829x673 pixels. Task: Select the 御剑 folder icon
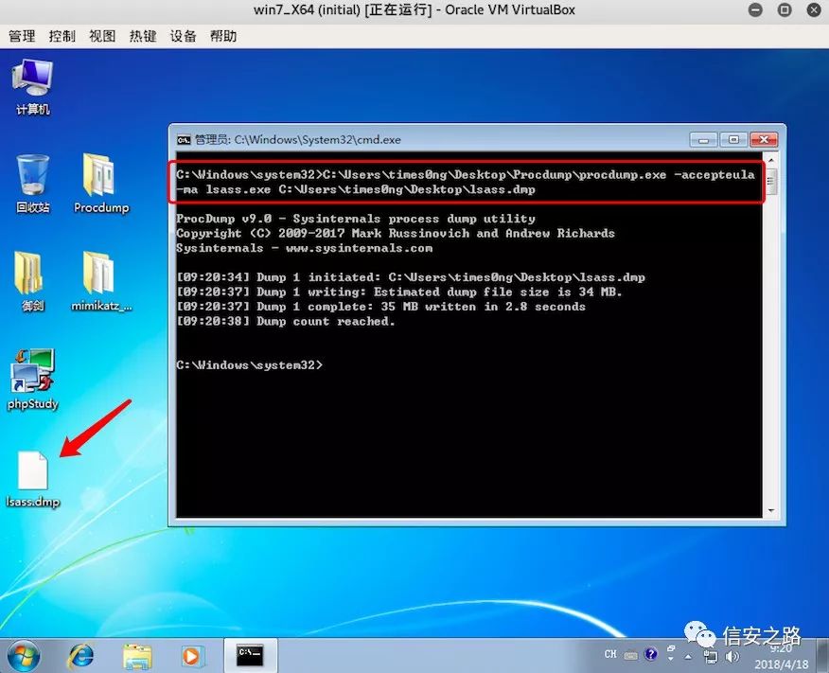[32, 281]
